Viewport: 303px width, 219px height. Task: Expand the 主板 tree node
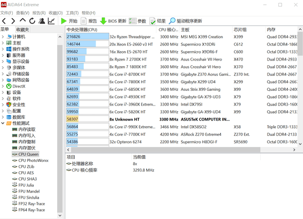[x=3, y=43]
